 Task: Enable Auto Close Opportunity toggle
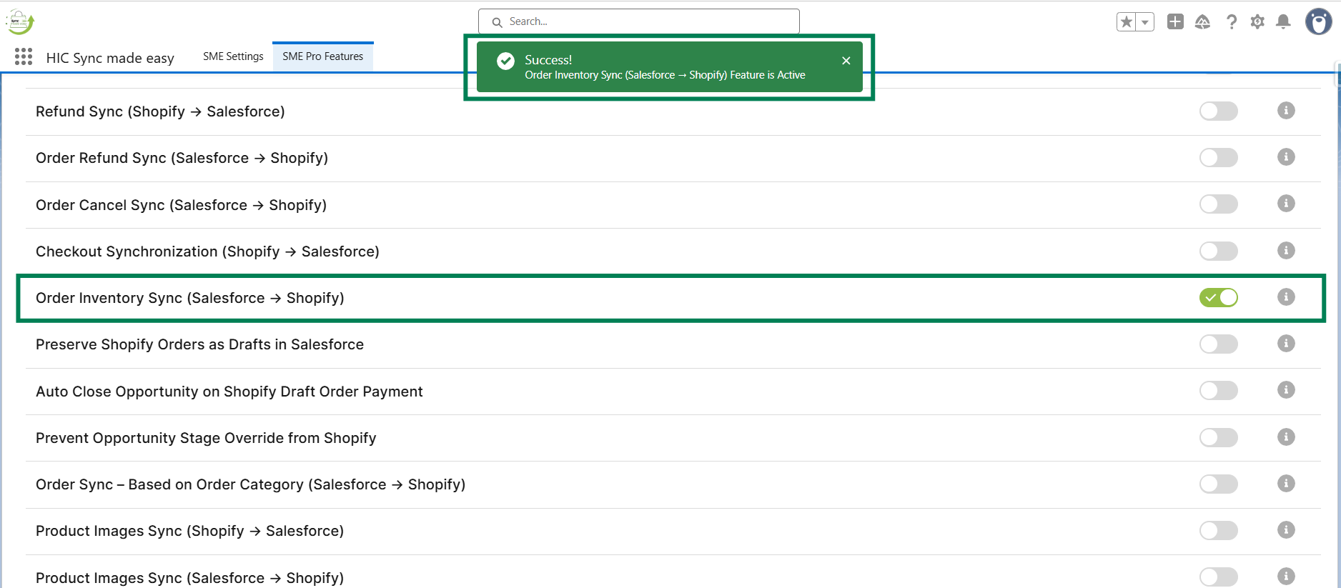coord(1218,391)
